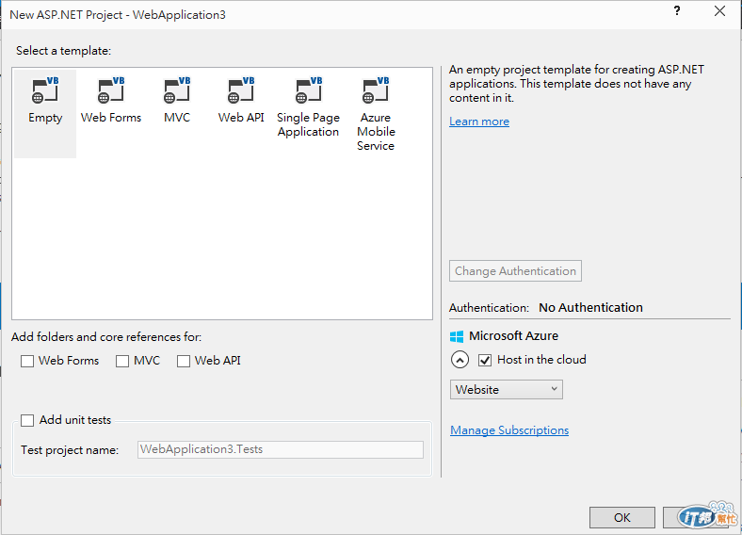Confirm with the OK button
Viewport: 742px width, 535px height.
[622, 517]
